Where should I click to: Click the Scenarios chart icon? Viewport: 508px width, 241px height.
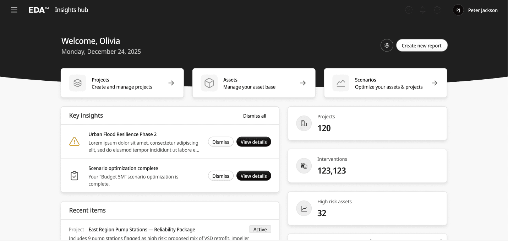[341, 83]
